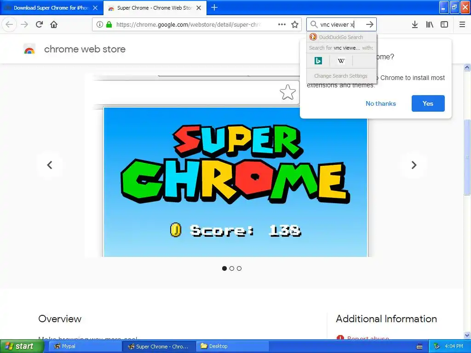Open the hamburger application menu
The width and height of the screenshot is (471, 353).
coord(462,24)
